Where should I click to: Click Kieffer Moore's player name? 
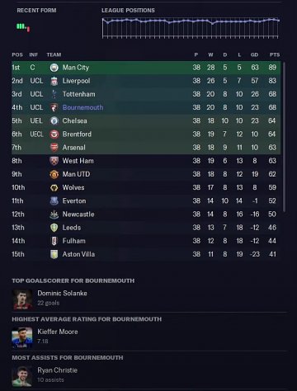(58, 332)
